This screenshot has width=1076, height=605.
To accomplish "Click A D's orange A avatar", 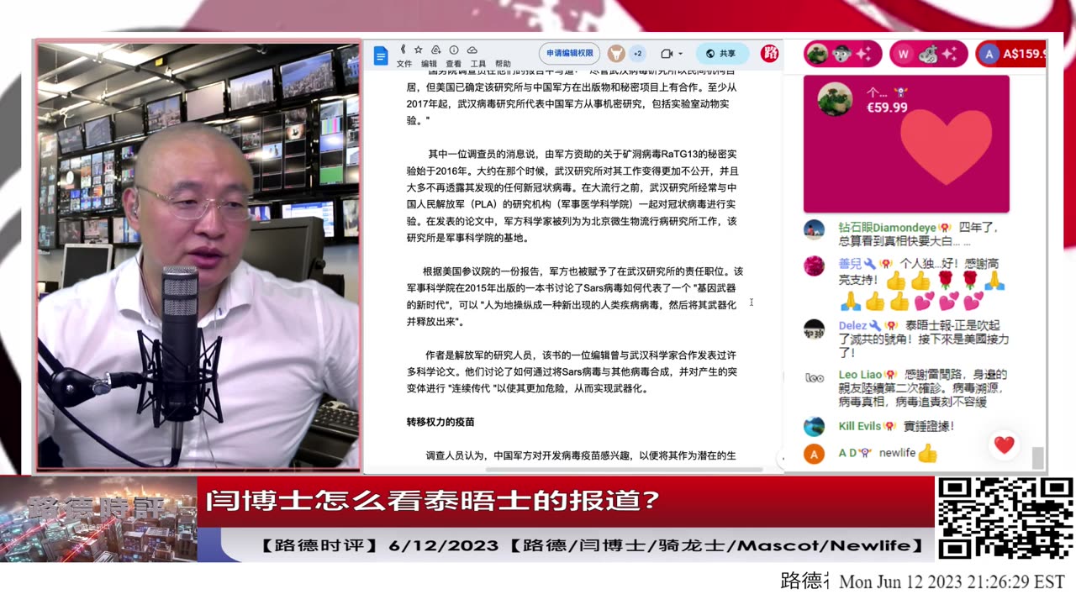I will click(814, 454).
